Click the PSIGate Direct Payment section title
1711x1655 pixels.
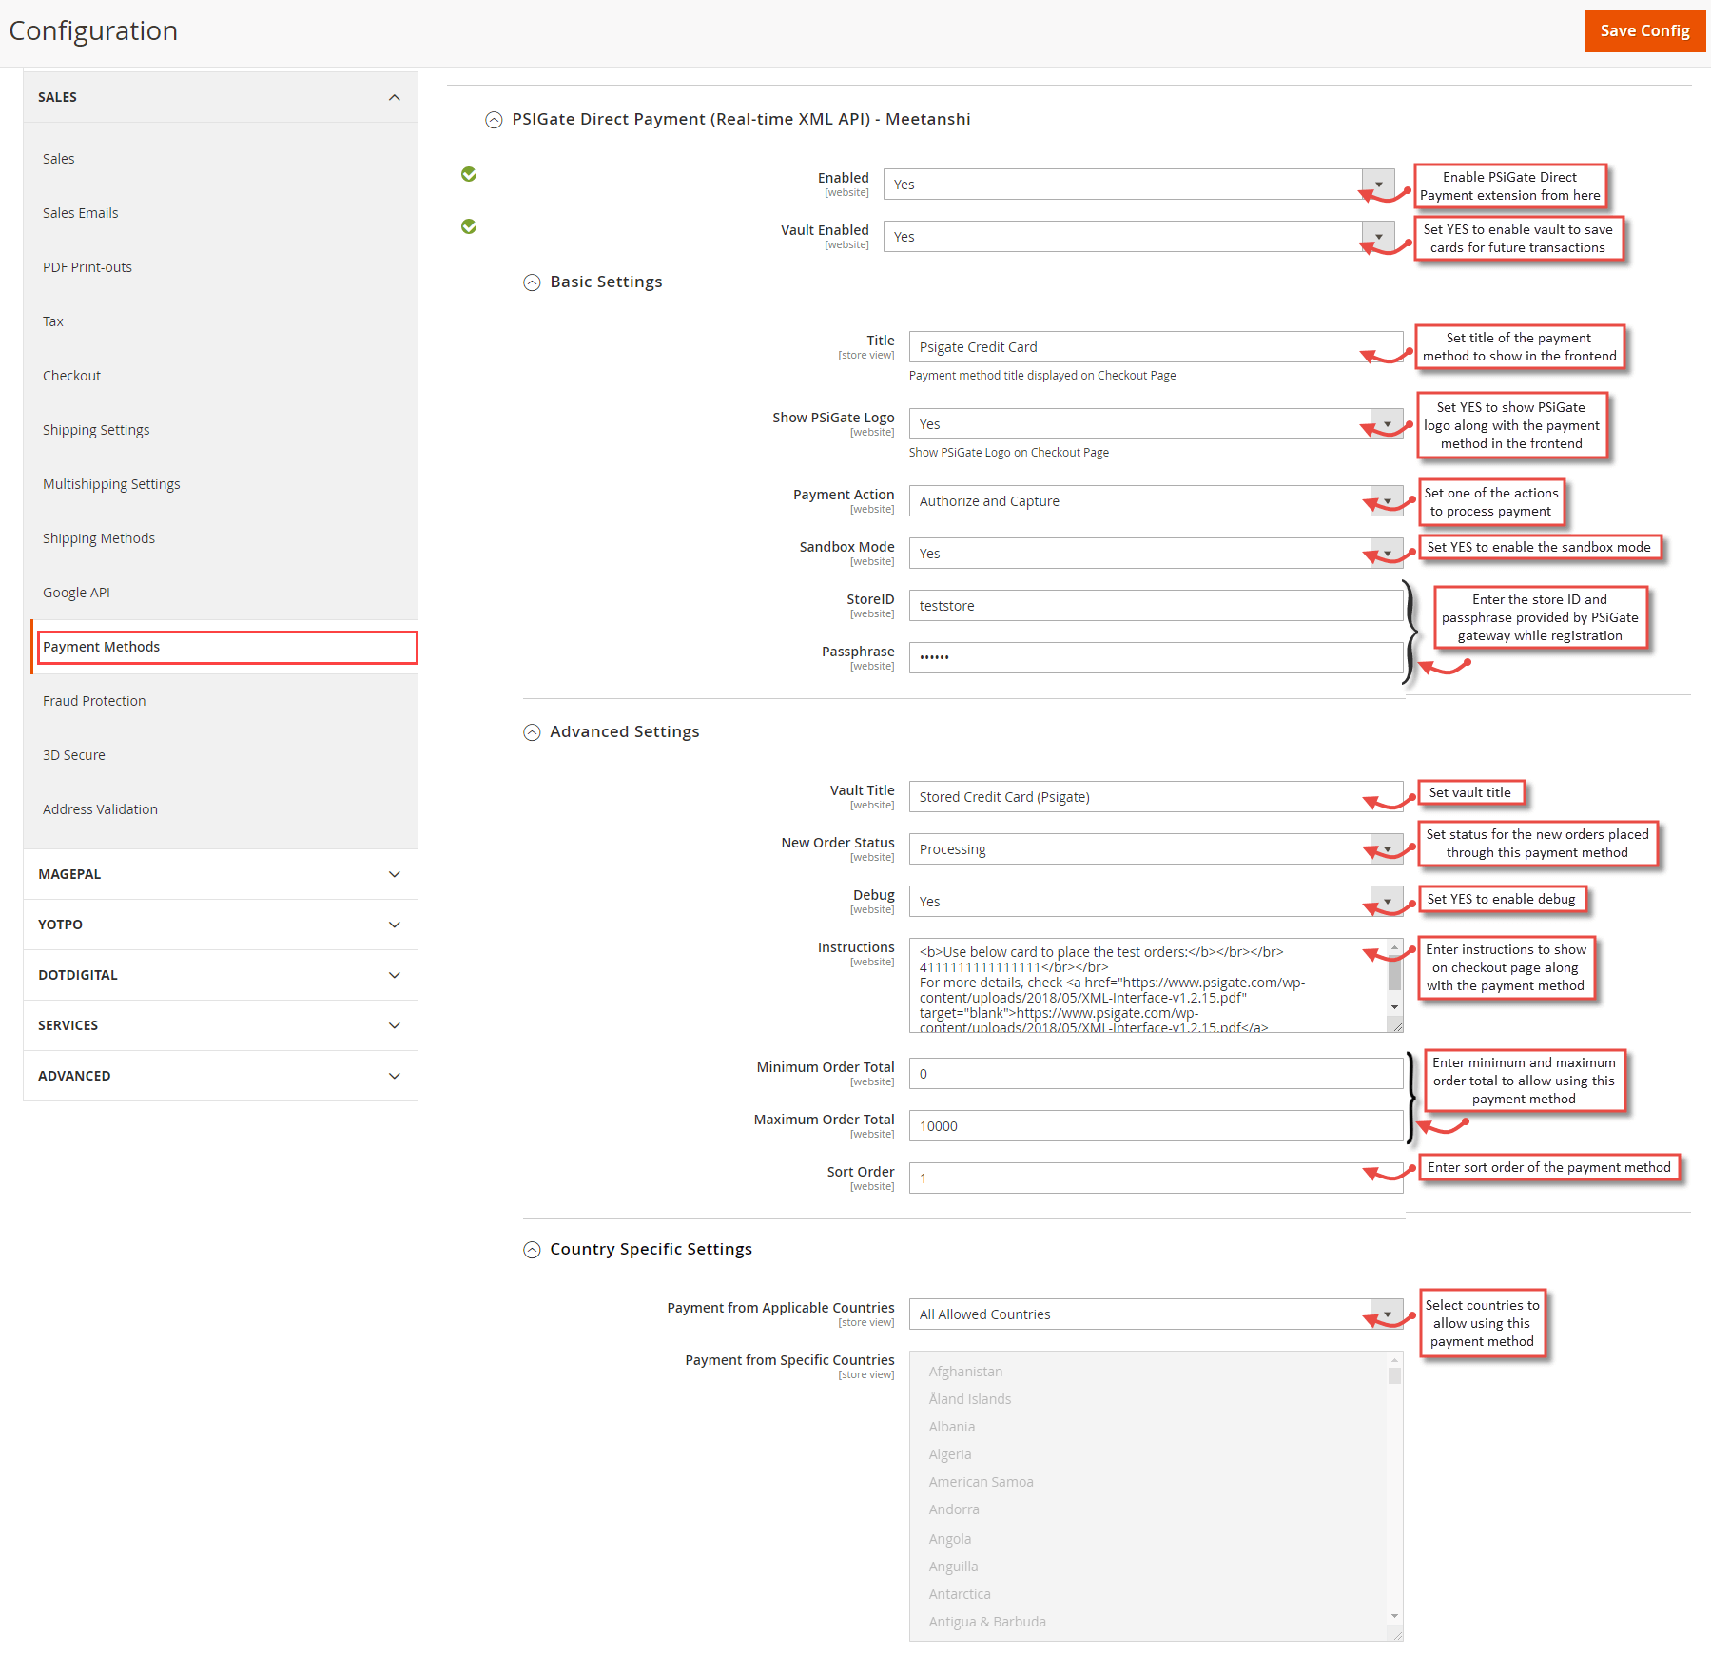coord(741,119)
